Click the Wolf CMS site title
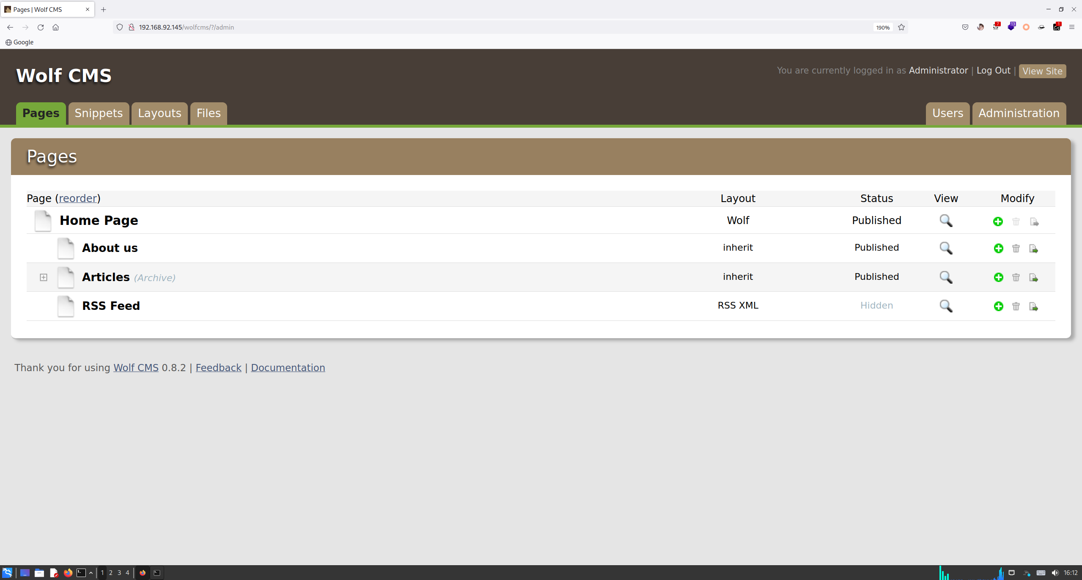 (64, 76)
